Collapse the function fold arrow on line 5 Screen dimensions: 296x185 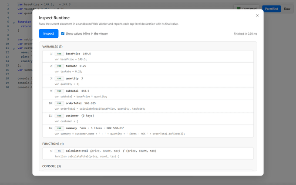point(14,23)
